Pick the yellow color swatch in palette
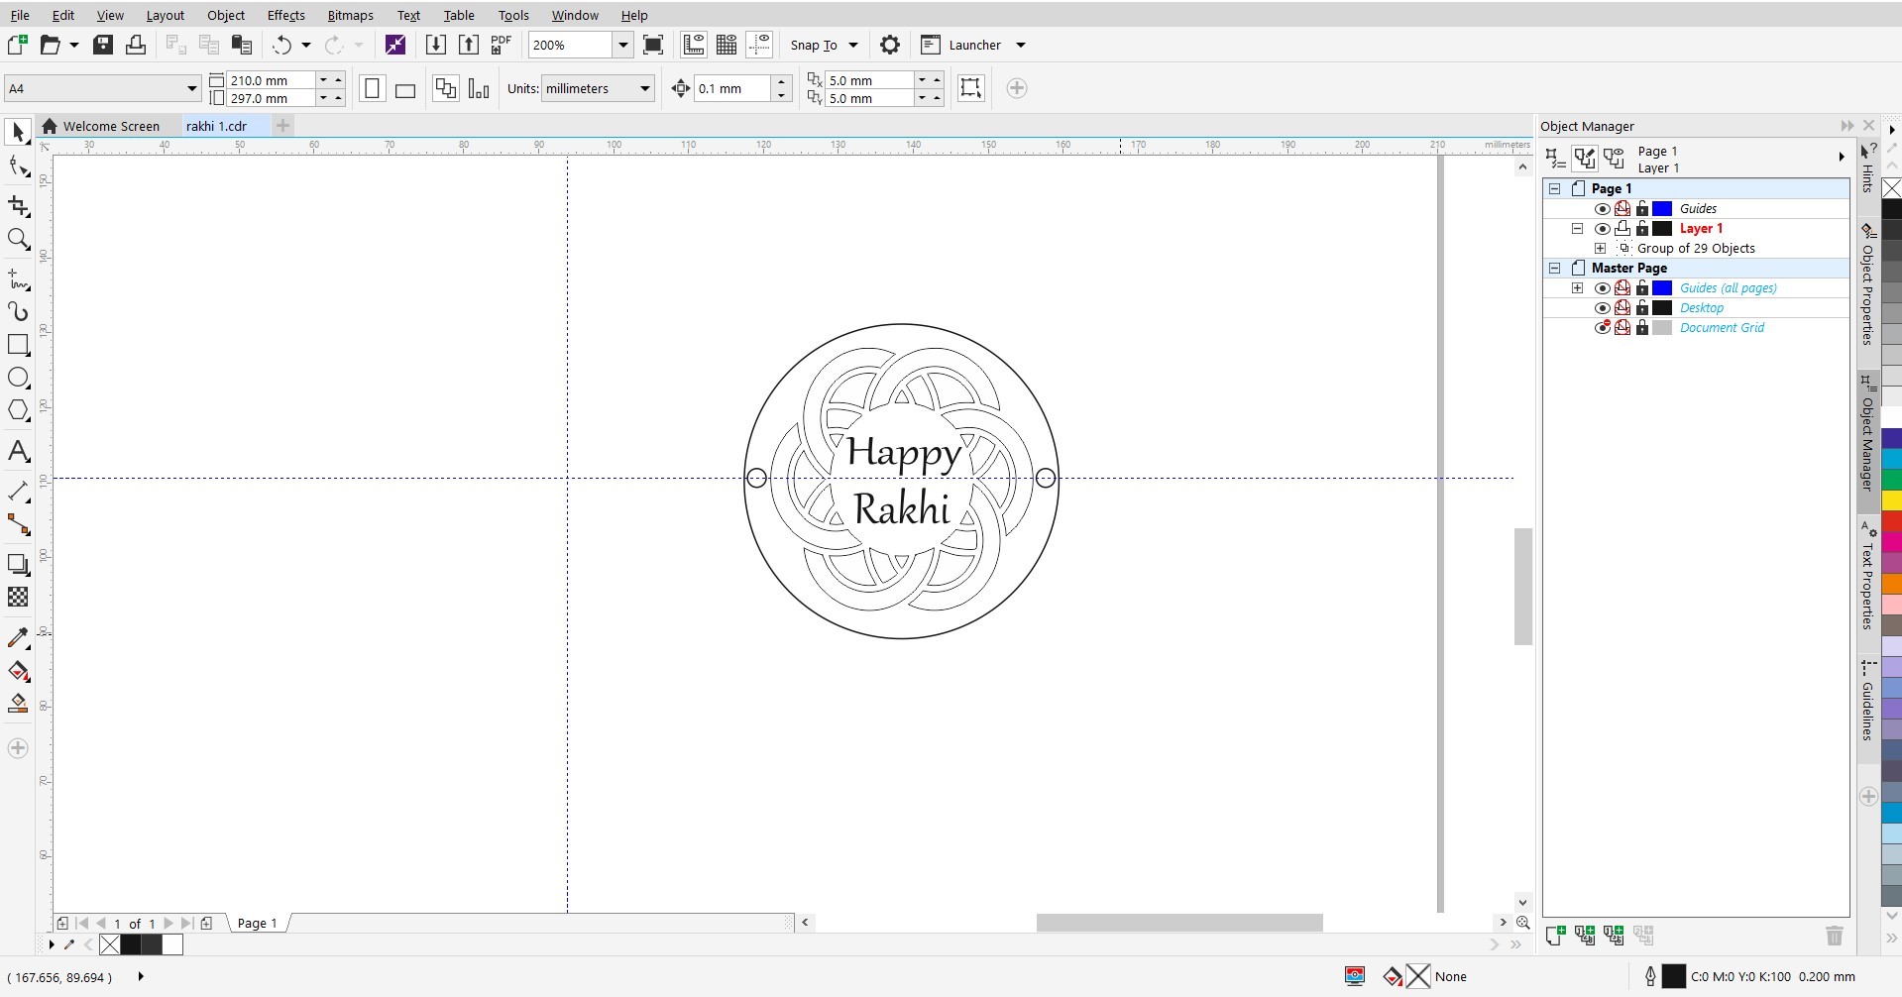 coord(1892,500)
